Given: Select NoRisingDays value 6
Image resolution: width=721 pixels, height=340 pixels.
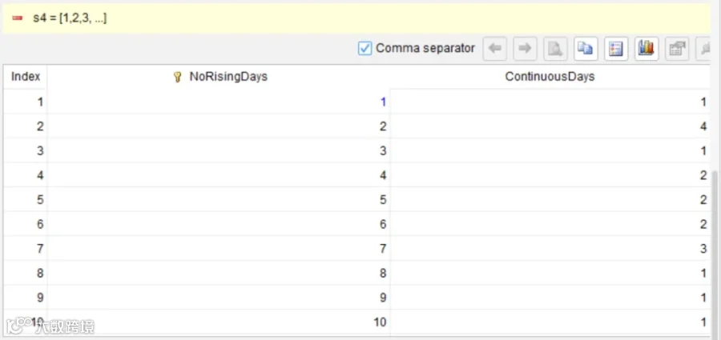Looking at the screenshot, I should click(x=219, y=224).
